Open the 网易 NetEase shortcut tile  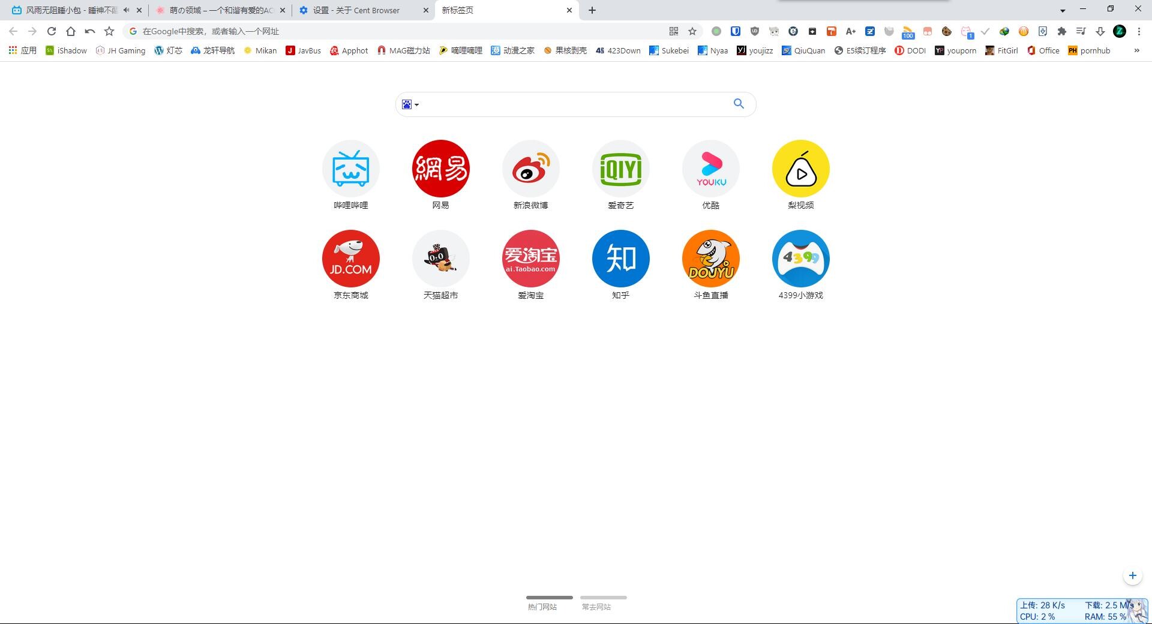tap(441, 169)
